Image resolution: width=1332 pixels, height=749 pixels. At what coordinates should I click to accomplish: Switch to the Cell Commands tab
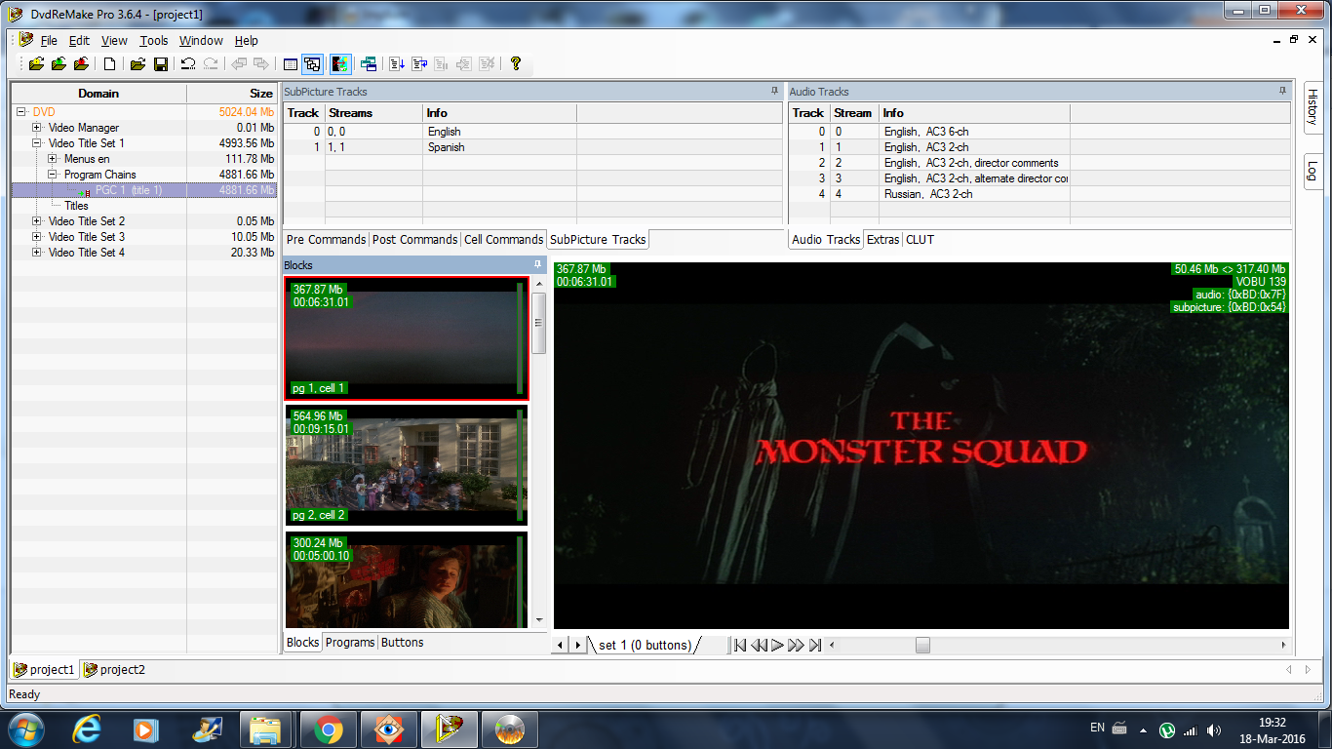503,240
